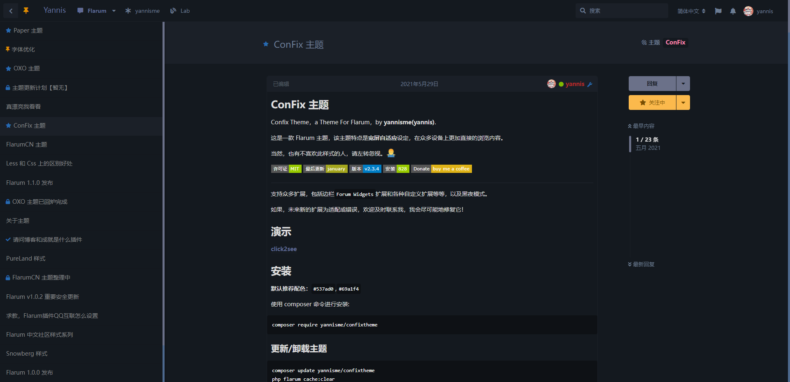Click the Donate buy me a coffee badge

[441, 169]
